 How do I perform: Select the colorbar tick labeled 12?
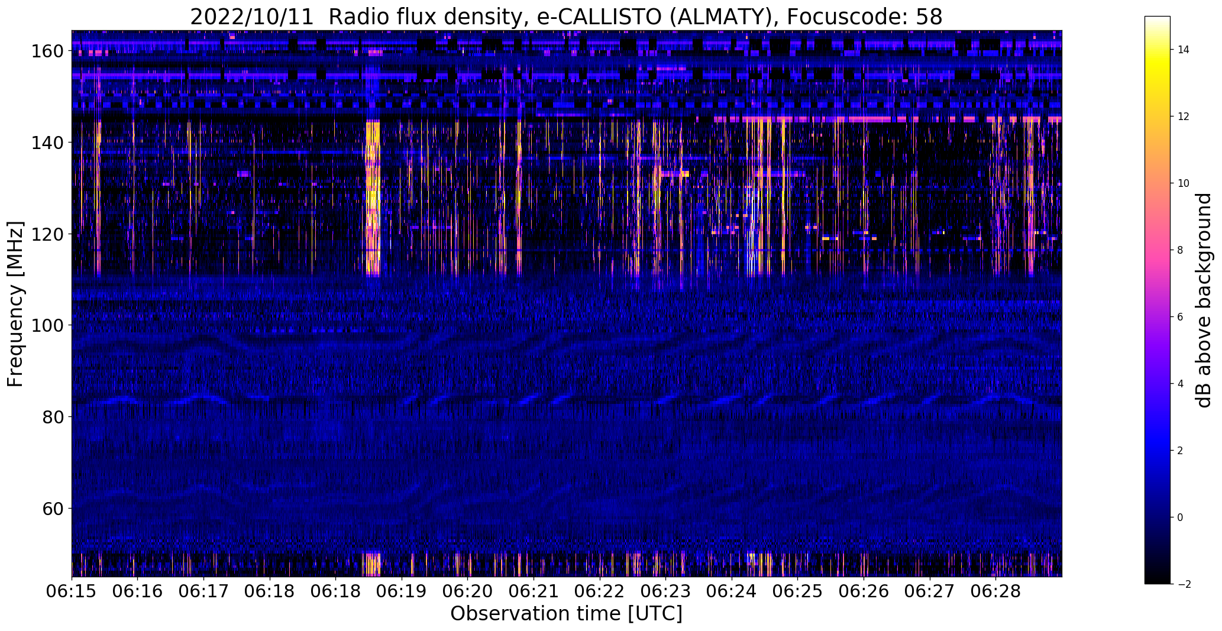(1184, 117)
